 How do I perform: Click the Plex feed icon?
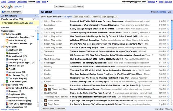(7, 69)
